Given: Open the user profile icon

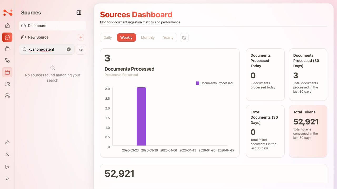Looking at the screenshot, I should pyautogui.click(x=7, y=155).
